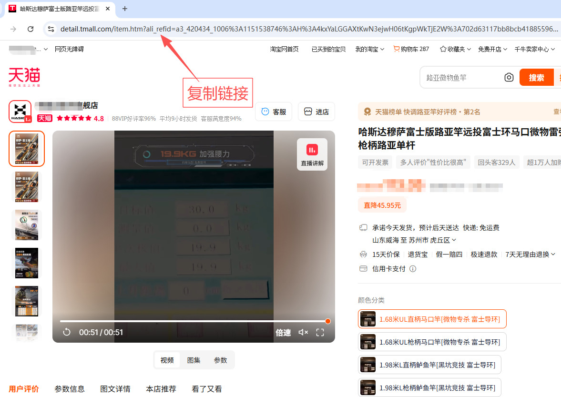The height and width of the screenshot is (397, 561).
Task: Select the second product thumbnail
Action: point(27,187)
